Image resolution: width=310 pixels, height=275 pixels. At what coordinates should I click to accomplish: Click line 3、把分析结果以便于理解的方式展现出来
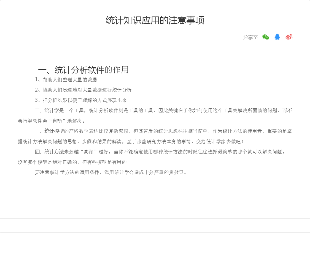pyautogui.click(x=81, y=100)
